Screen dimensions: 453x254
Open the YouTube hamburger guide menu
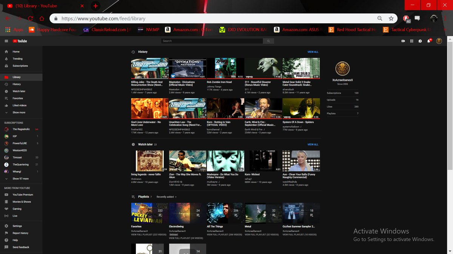[6, 41]
